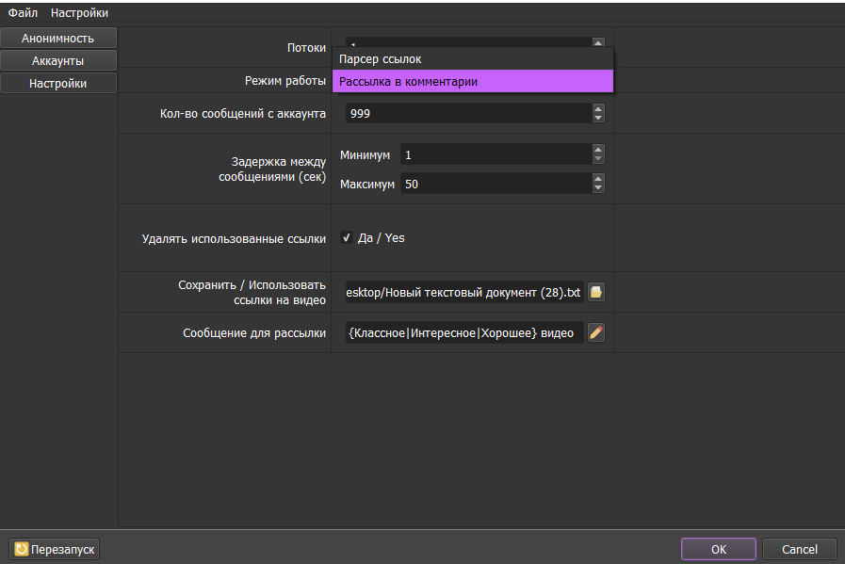This screenshot has height=564, width=845.
Task: Open the Настройки menu in menu bar
Action: point(79,12)
